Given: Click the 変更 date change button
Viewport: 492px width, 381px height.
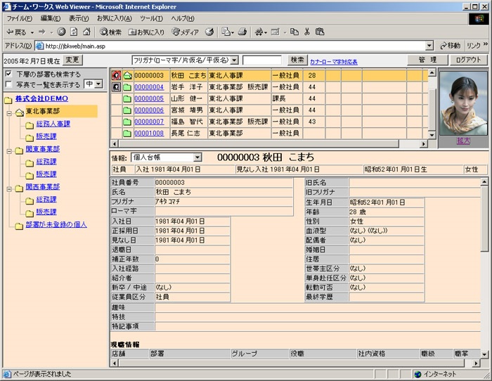Looking at the screenshot, I should point(72,60).
